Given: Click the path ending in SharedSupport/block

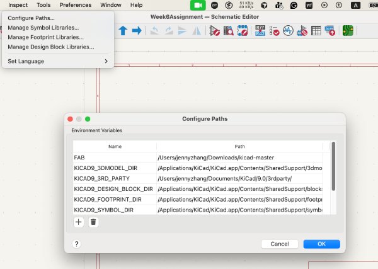Looking at the screenshot, I should coord(239,189).
